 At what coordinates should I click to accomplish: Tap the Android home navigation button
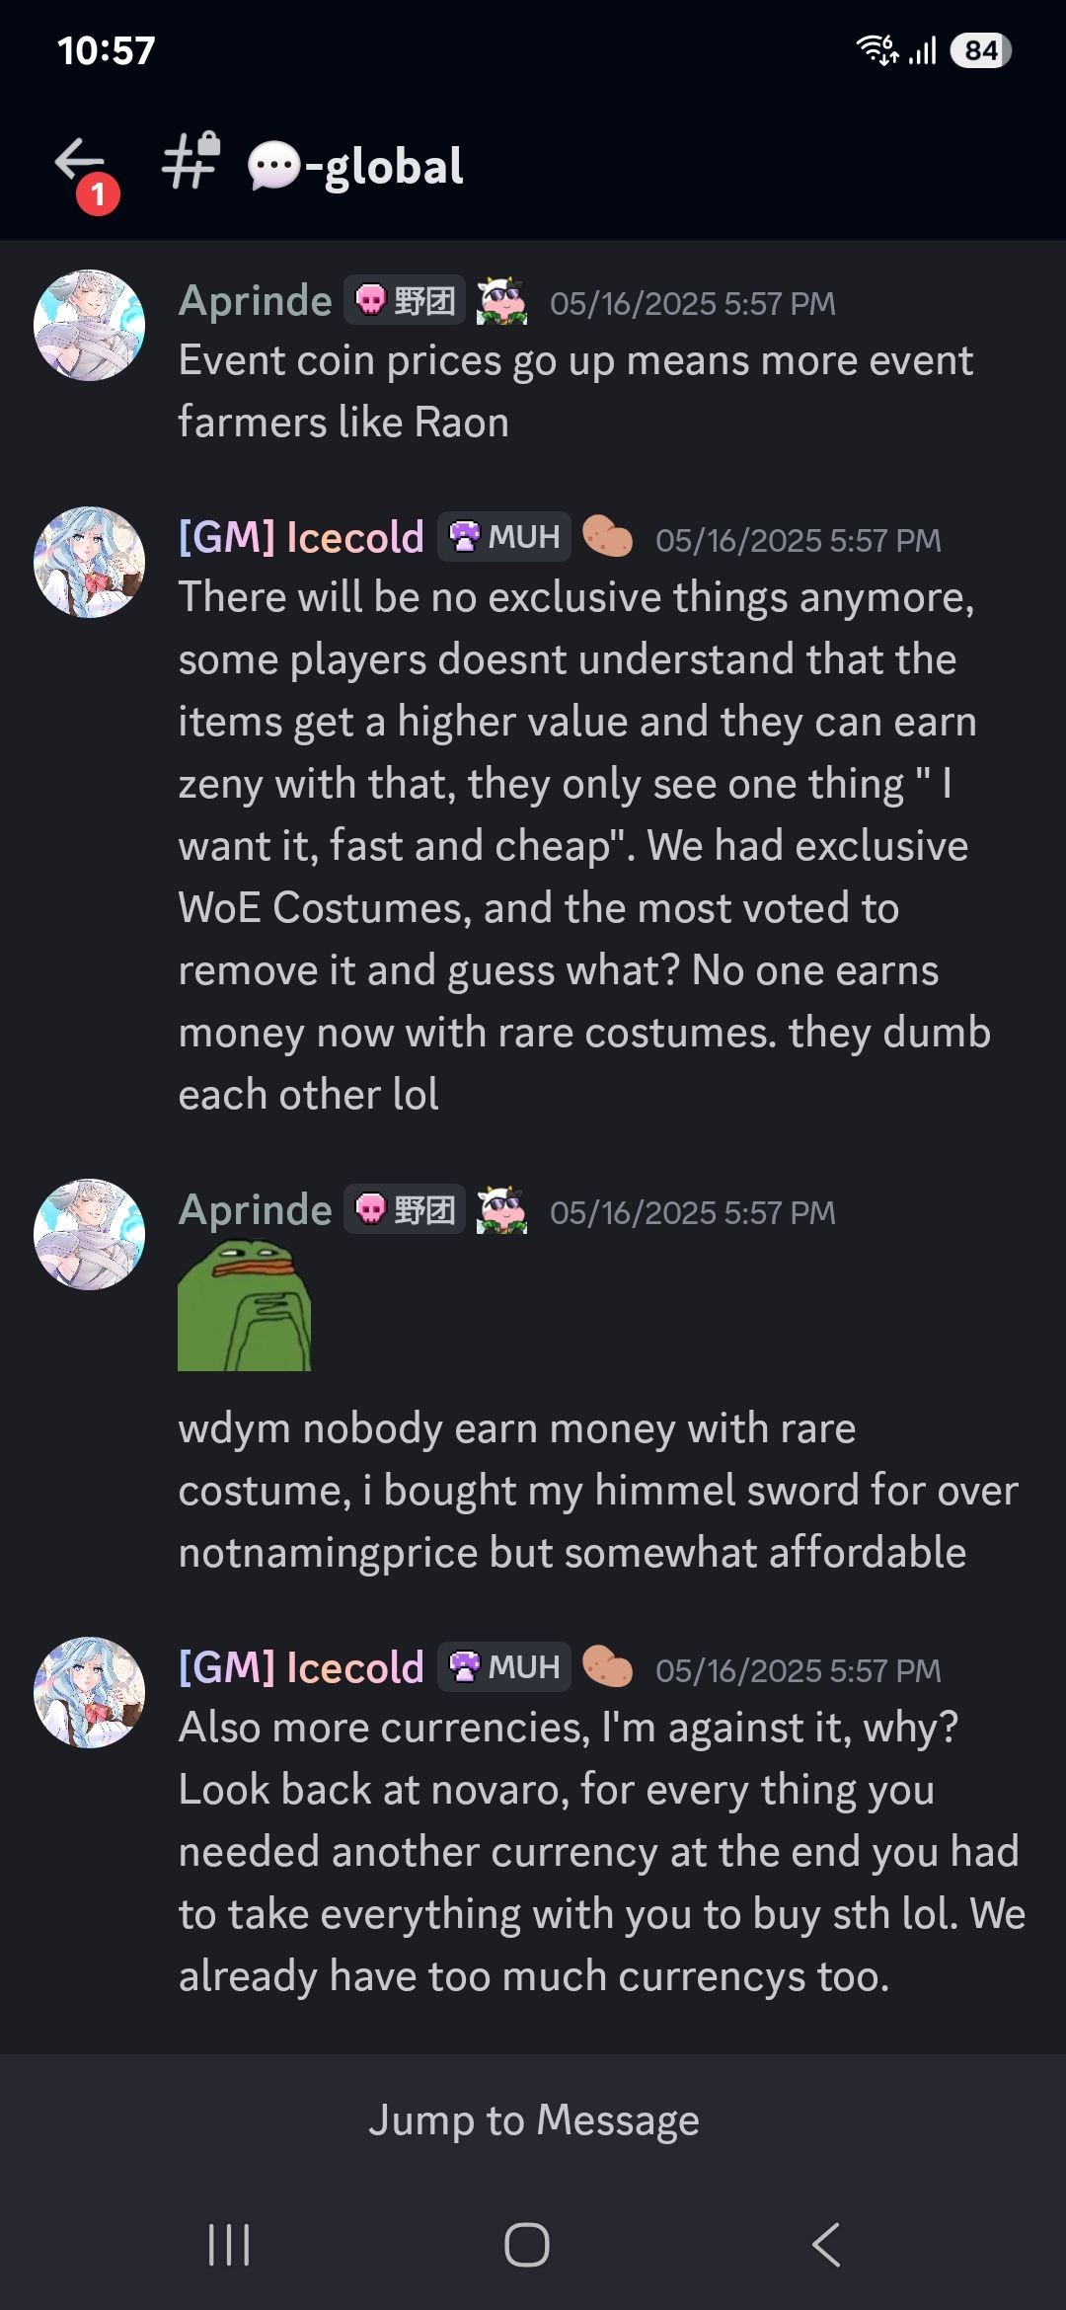(527, 2245)
